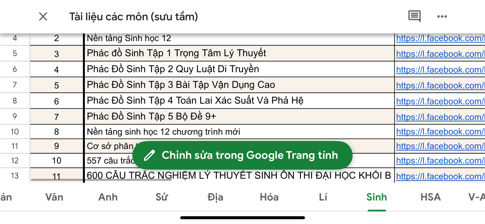Tap Chỉnh sửa trong Google Trang tính
The width and height of the screenshot is (485, 224).
250,155
